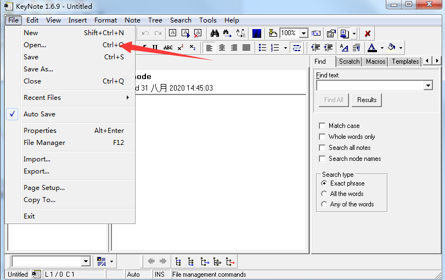
Task: Toggle word wrap icon
Action: coord(296,48)
